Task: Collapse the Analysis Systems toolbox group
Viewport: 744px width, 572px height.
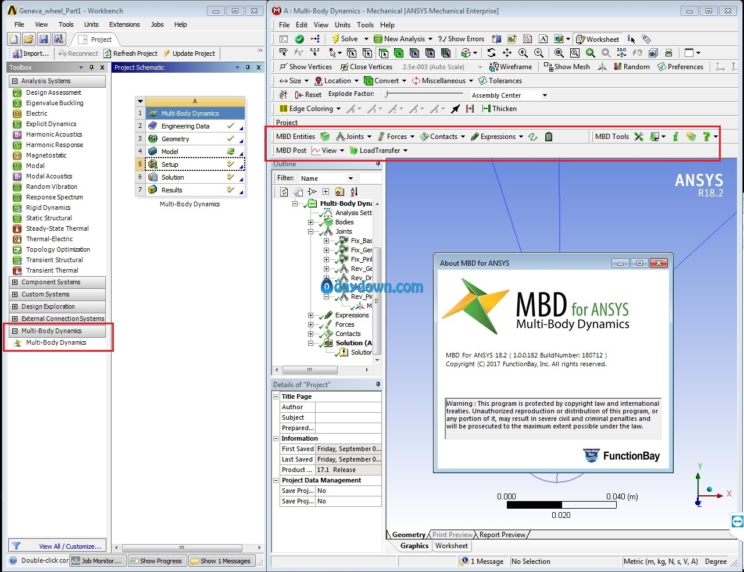Action: tap(15, 81)
